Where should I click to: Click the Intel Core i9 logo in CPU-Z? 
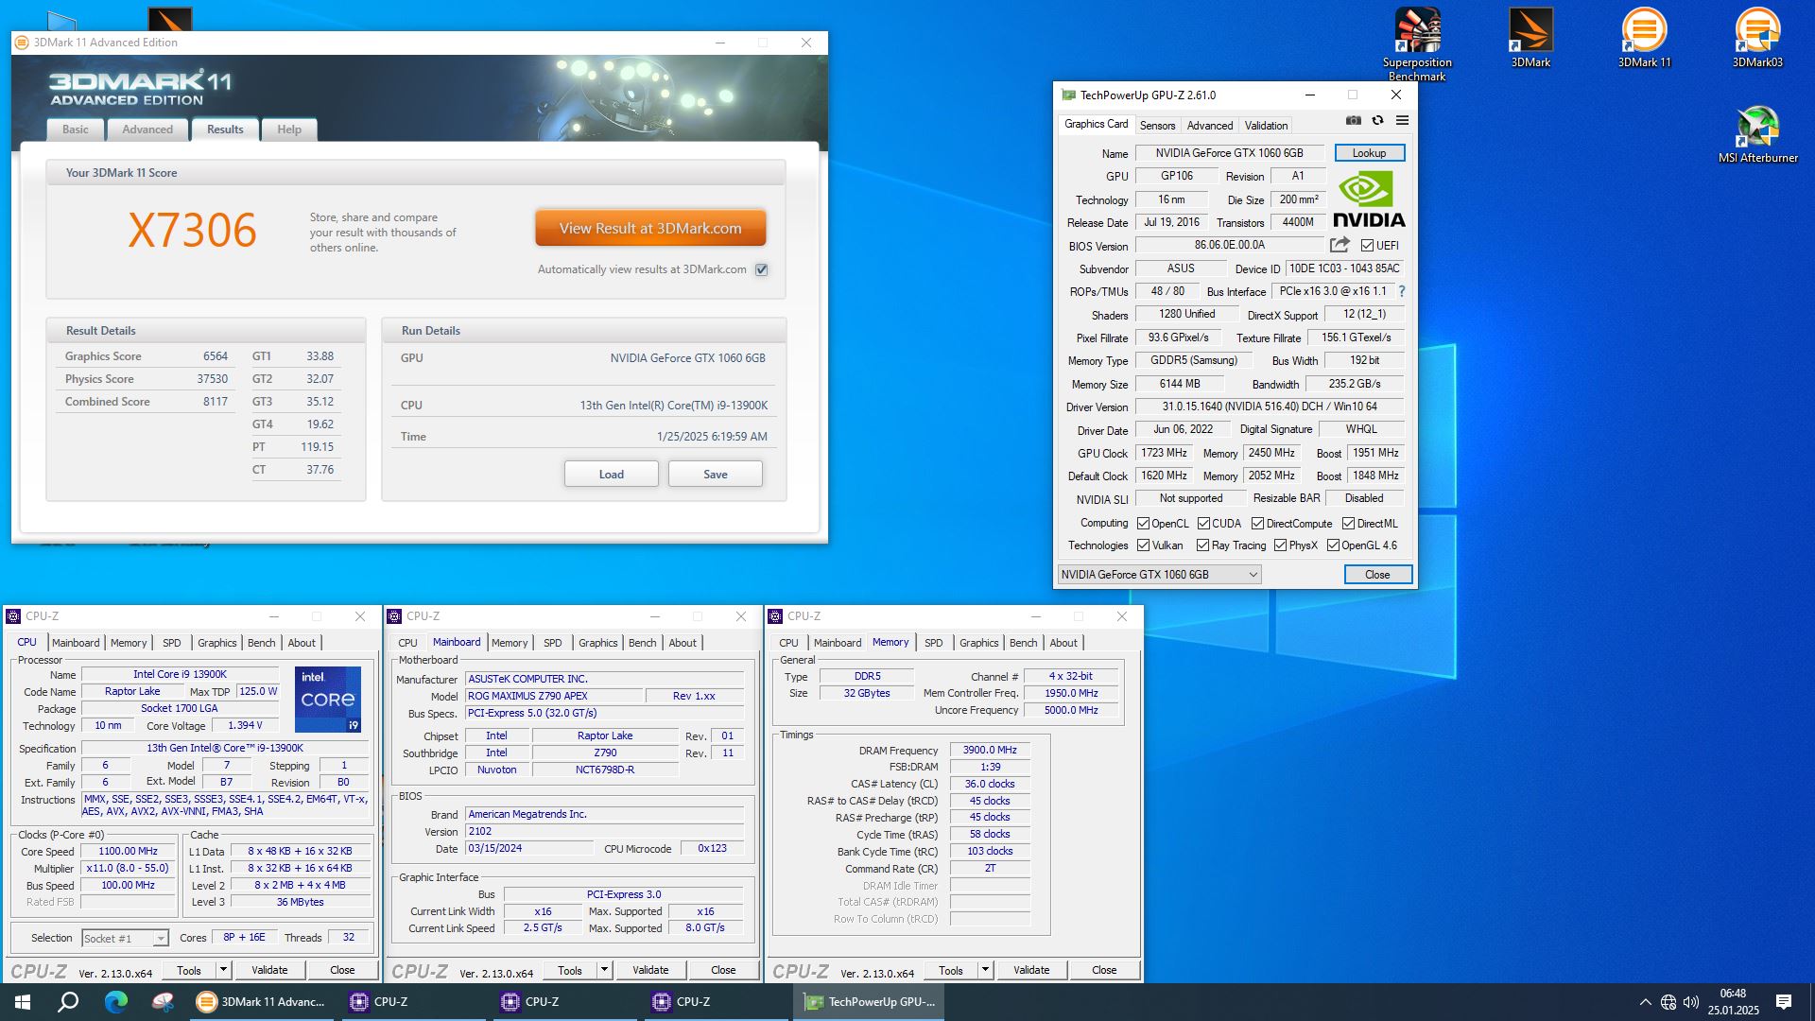[328, 700]
